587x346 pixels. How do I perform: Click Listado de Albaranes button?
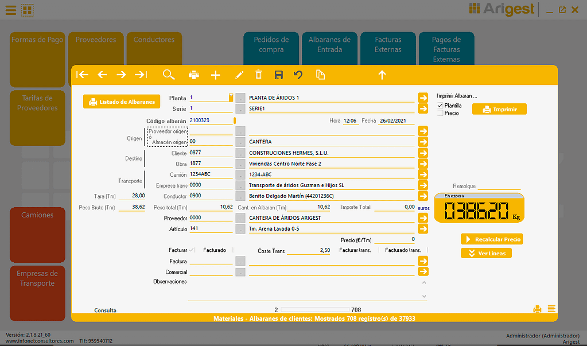pyautogui.click(x=122, y=102)
